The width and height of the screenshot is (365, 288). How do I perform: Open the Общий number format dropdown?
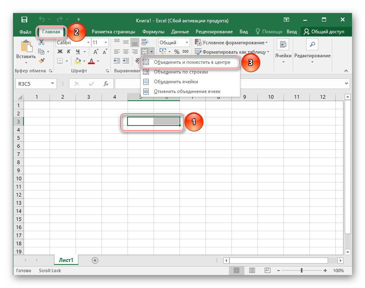point(187,43)
